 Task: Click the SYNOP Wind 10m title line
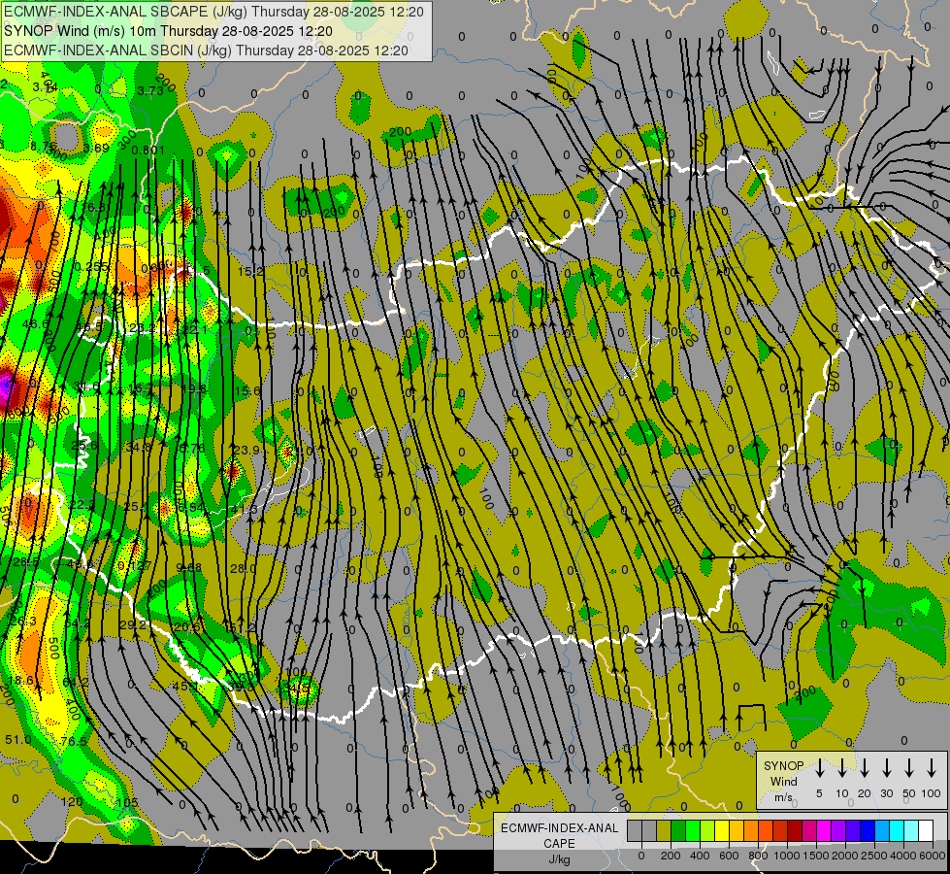(168, 31)
